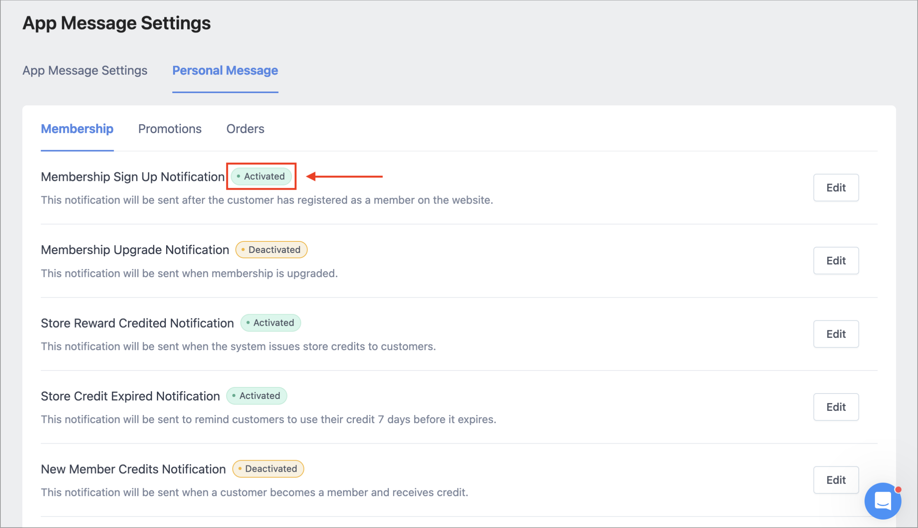This screenshot has width=918, height=528.
Task: Click Activated badge for Membership Sign Up
Action: pyautogui.click(x=261, y=176)
